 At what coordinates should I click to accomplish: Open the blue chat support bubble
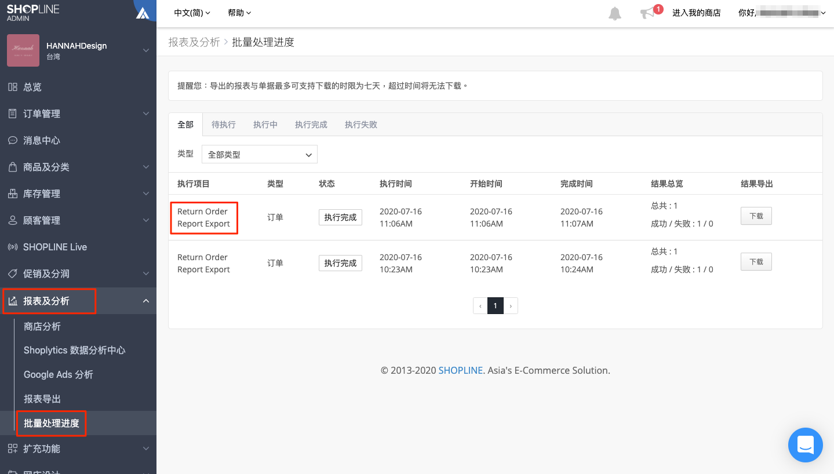pyautogui.click(x=806, y=445)
